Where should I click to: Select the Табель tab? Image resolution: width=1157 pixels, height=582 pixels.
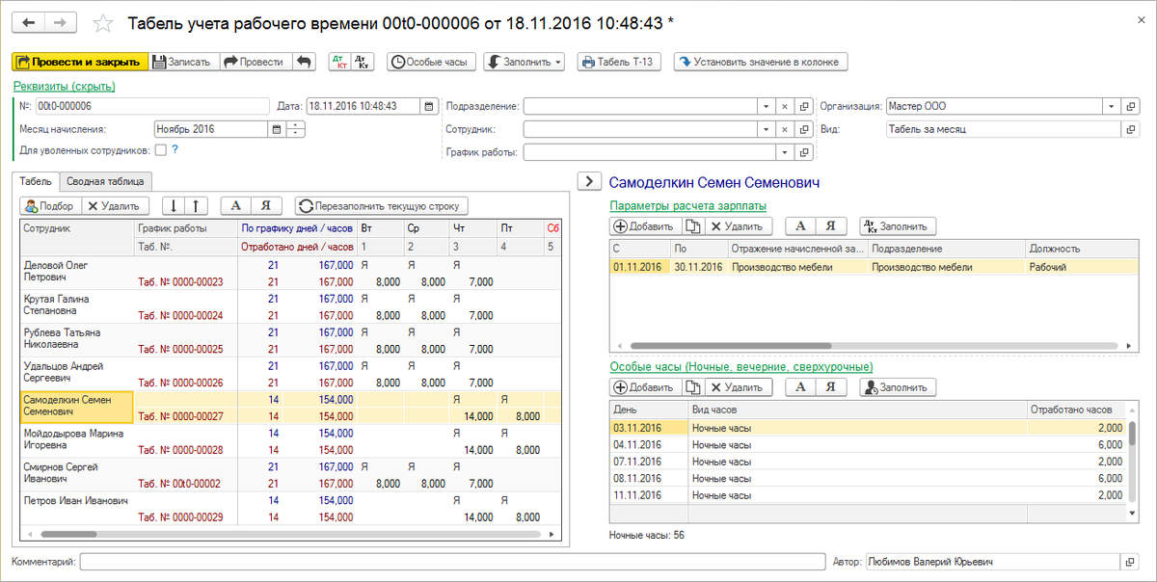tap(36, 181)
